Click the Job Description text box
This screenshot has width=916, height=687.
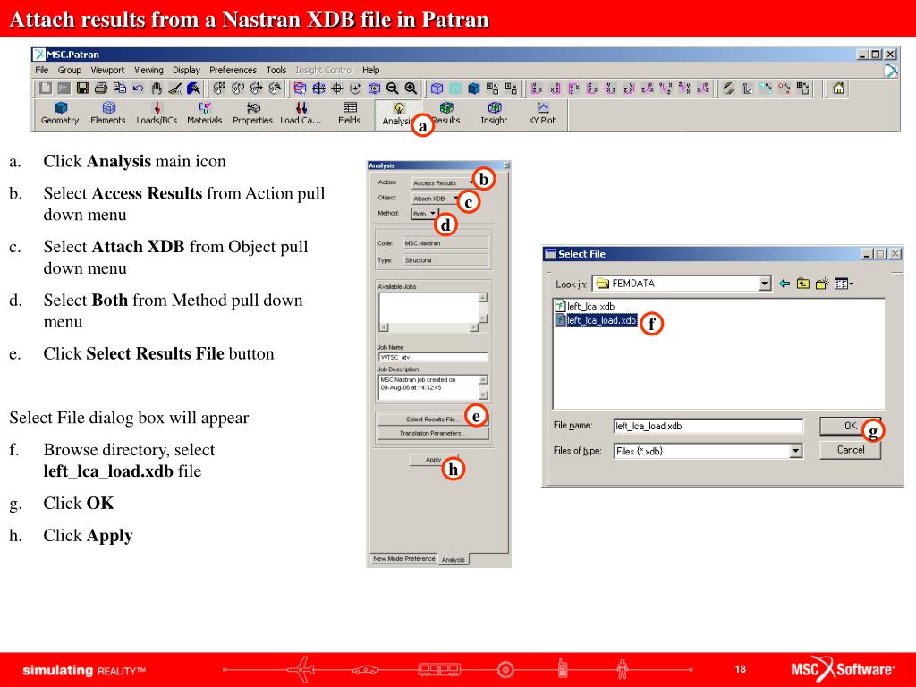428,387
